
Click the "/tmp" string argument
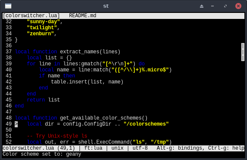coord(160,142)
